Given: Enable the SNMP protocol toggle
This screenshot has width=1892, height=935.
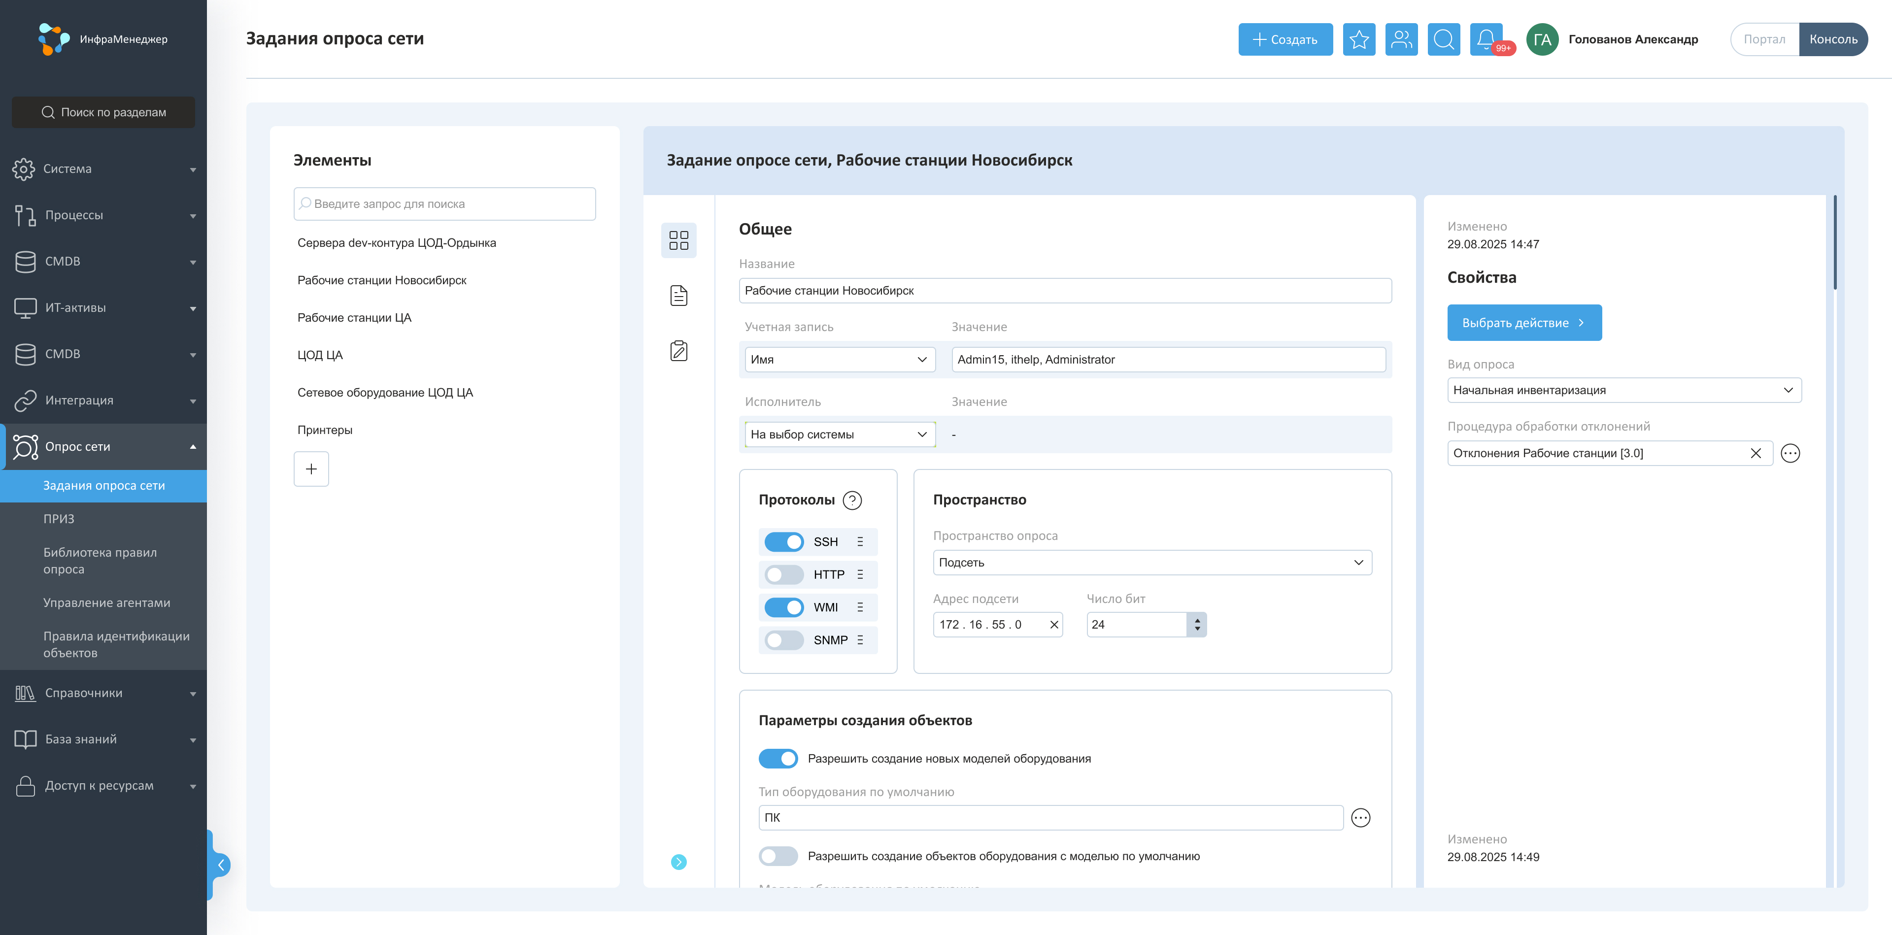Looking at the screenshot, I should coord(784,640).
